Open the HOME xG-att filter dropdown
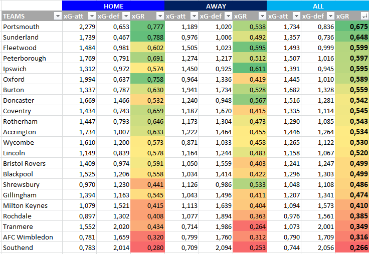This screenshot has height=254, width=369. pos(92,16)
